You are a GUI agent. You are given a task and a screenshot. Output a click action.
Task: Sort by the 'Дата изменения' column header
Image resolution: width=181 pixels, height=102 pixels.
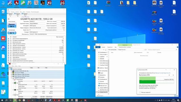click(138, 52)
